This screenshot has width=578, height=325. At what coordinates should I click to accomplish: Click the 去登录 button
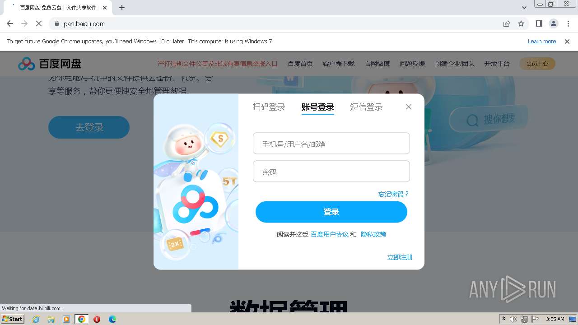[89, 127]
